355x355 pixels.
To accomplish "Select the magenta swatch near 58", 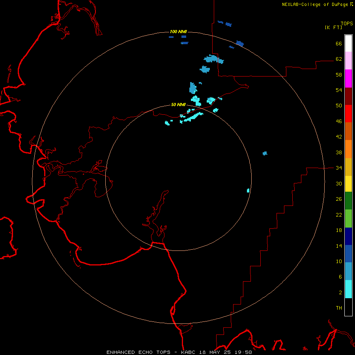I will [348, 78].
